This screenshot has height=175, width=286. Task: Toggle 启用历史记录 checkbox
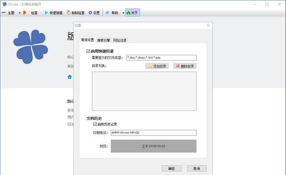(95, 124)
